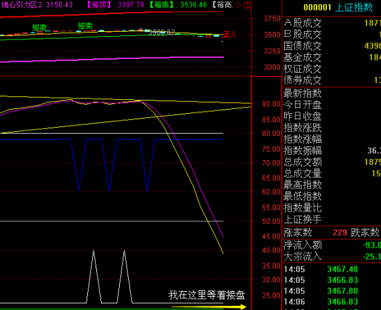The width and height of the screenshot is (381, 310).
Task: Click the red 走人 signal marker
Action: tap(230, 34)
